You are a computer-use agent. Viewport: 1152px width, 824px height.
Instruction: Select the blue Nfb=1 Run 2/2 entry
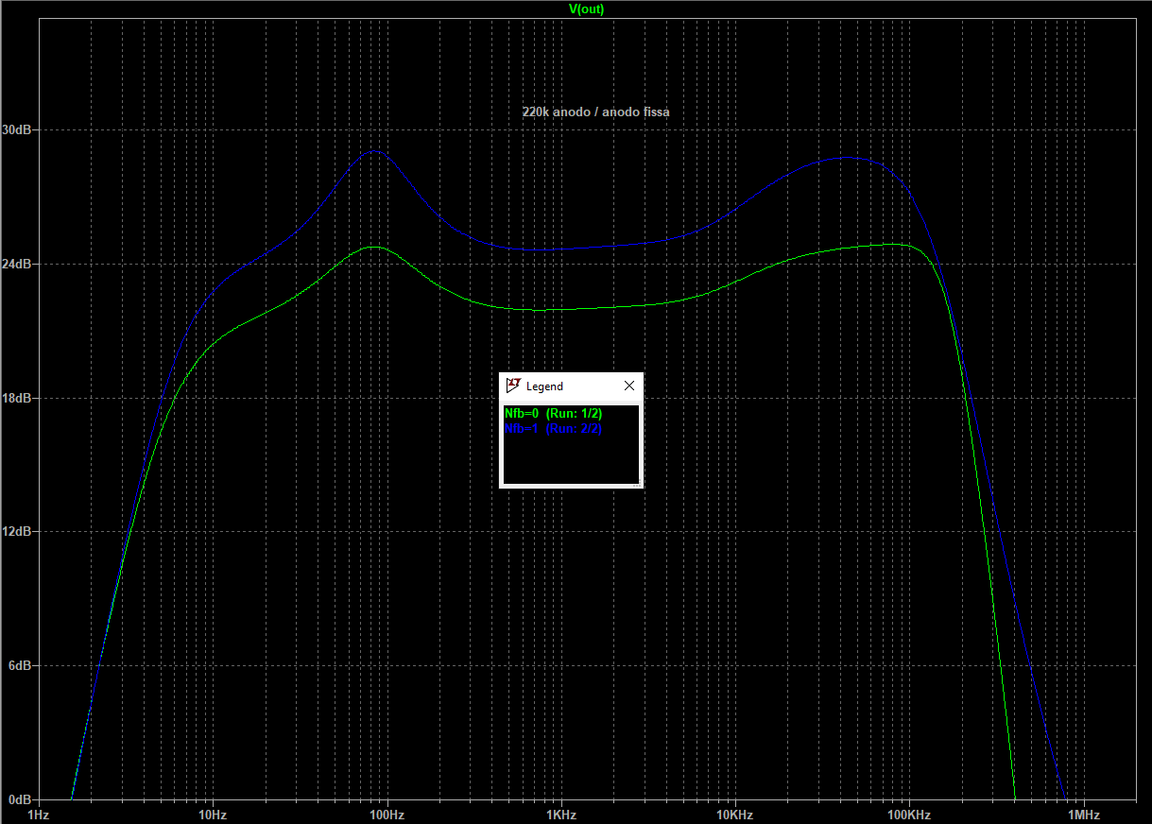click(553, 428)
